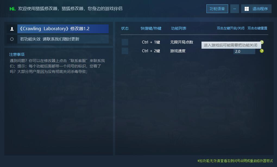277x167 pixels.
Task: Click the Ctrl + 1键 hotkey label
Action: (x=151, y=42)
